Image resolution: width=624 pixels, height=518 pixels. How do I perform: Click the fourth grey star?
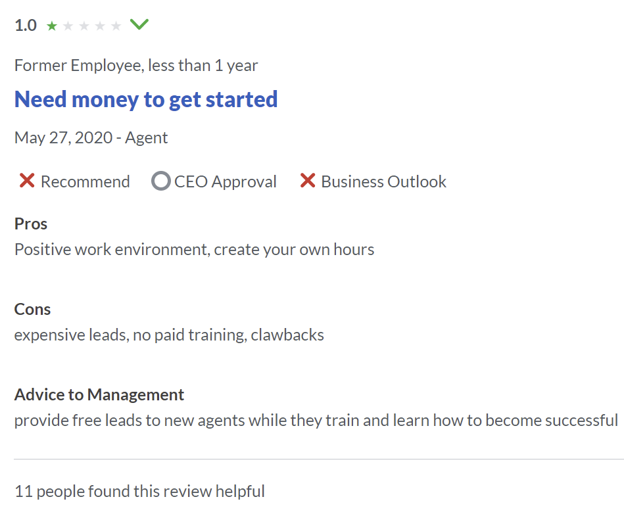pos(100,26)
